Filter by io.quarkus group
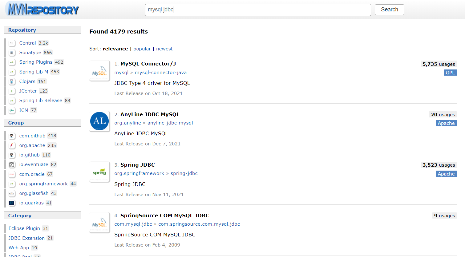 coord(31,203)
